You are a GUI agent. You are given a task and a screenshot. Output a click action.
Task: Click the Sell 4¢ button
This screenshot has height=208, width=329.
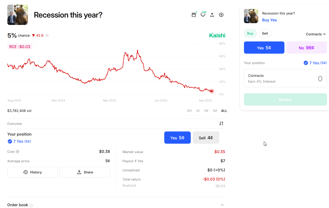(206, 138)
